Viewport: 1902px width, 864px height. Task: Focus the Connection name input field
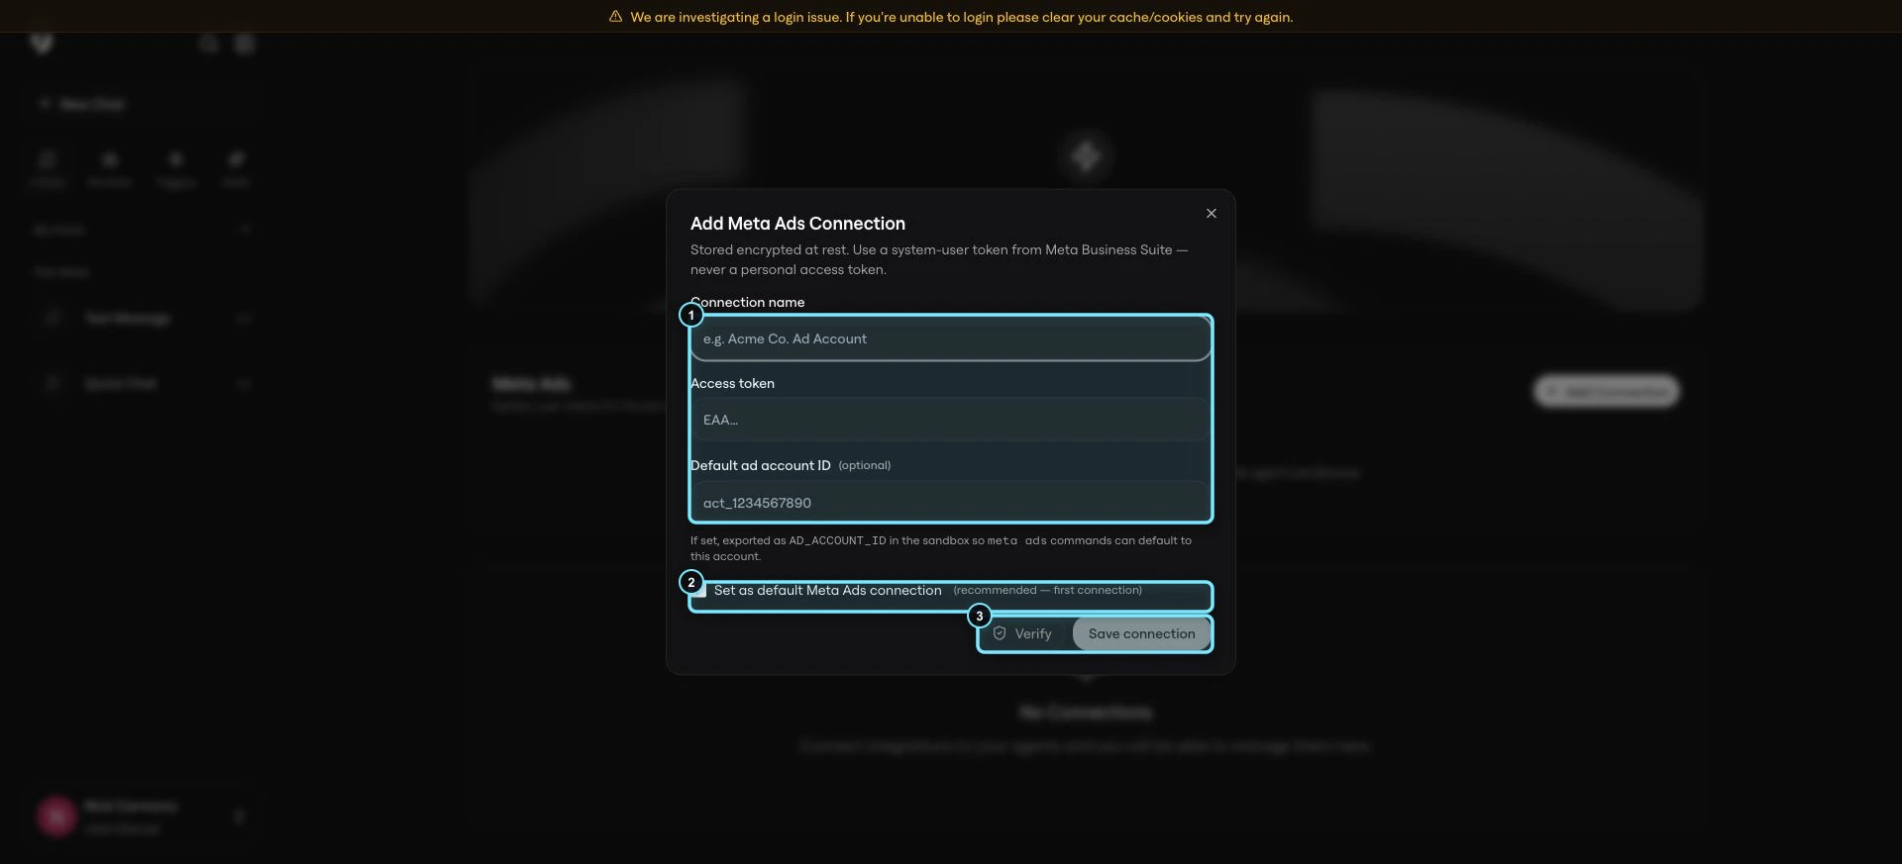point(950,339)
